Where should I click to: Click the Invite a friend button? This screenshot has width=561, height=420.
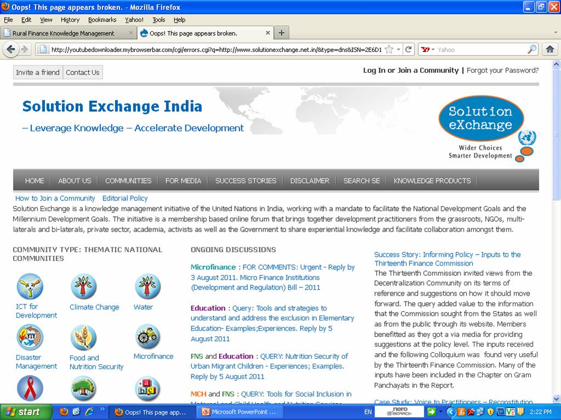[38, 72]
